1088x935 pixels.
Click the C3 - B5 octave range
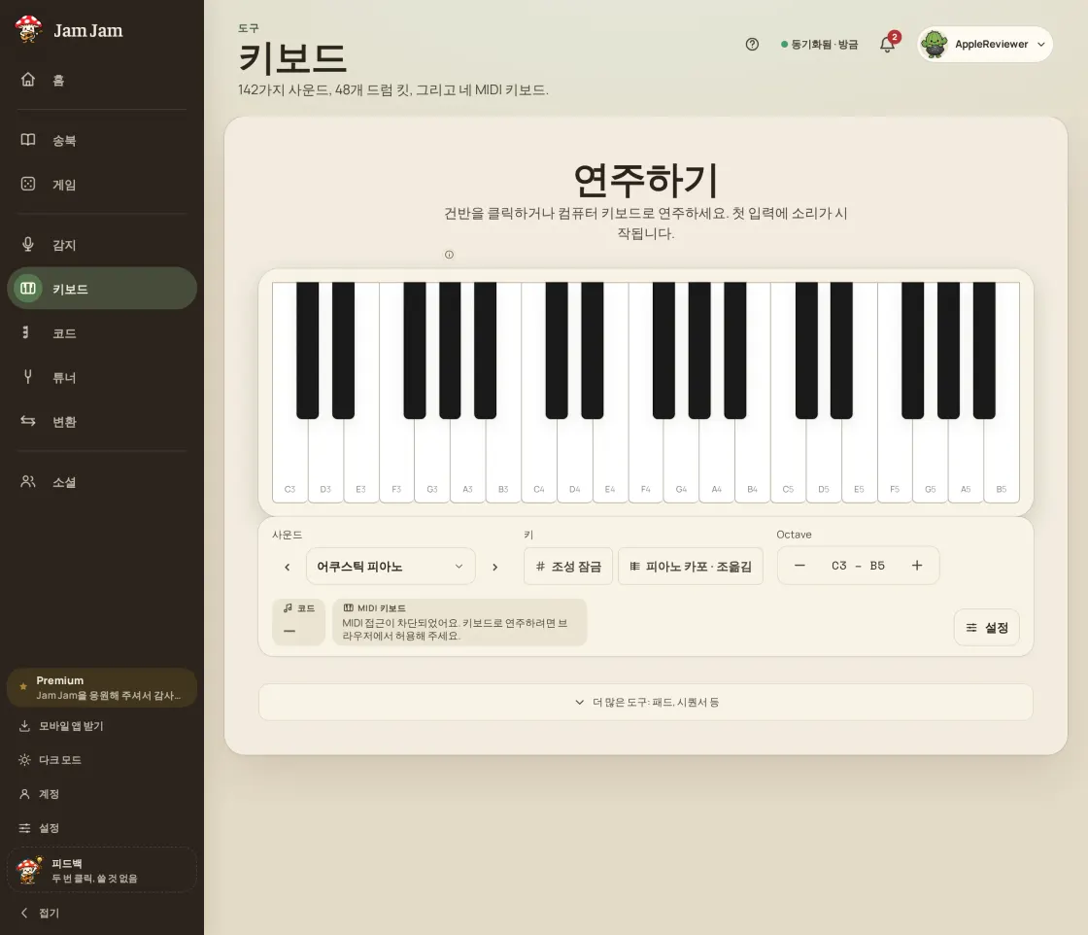(x=859, y=566)
